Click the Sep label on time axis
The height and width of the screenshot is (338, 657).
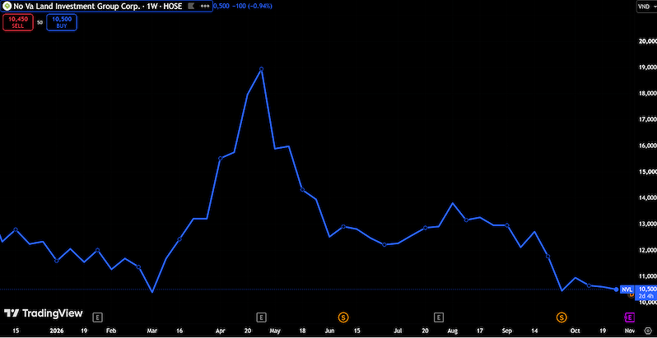click(x=507, y=331)
